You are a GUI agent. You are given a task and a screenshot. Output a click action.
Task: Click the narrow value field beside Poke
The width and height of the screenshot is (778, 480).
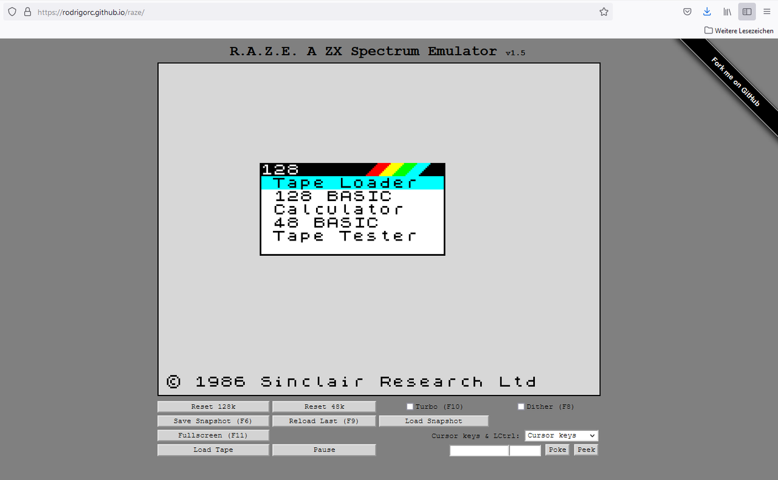coord(525,451)
